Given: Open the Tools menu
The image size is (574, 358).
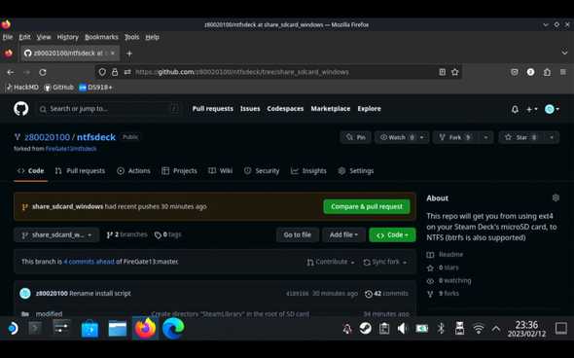Looking at the screenshot, I should (x=131, y=37).
